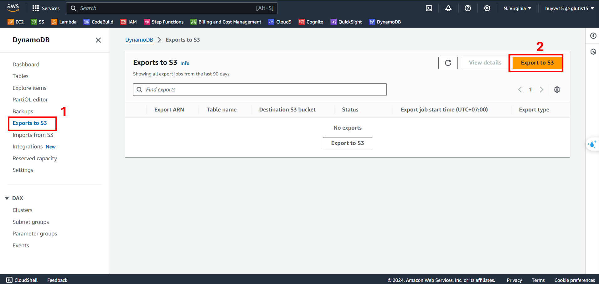
Task: Open the info panel icon on right
Action: coord(593,36)
